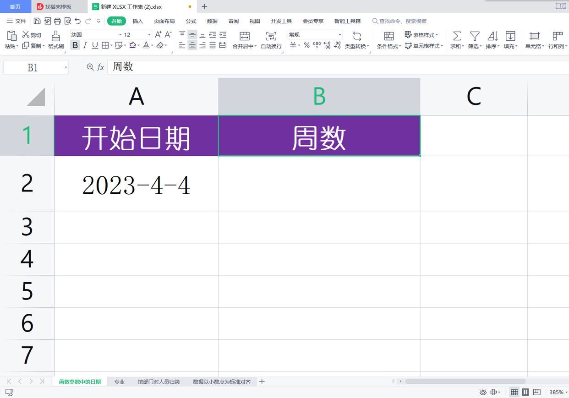
Task: Add a new sheet with plus button
Action: point(262,382)
